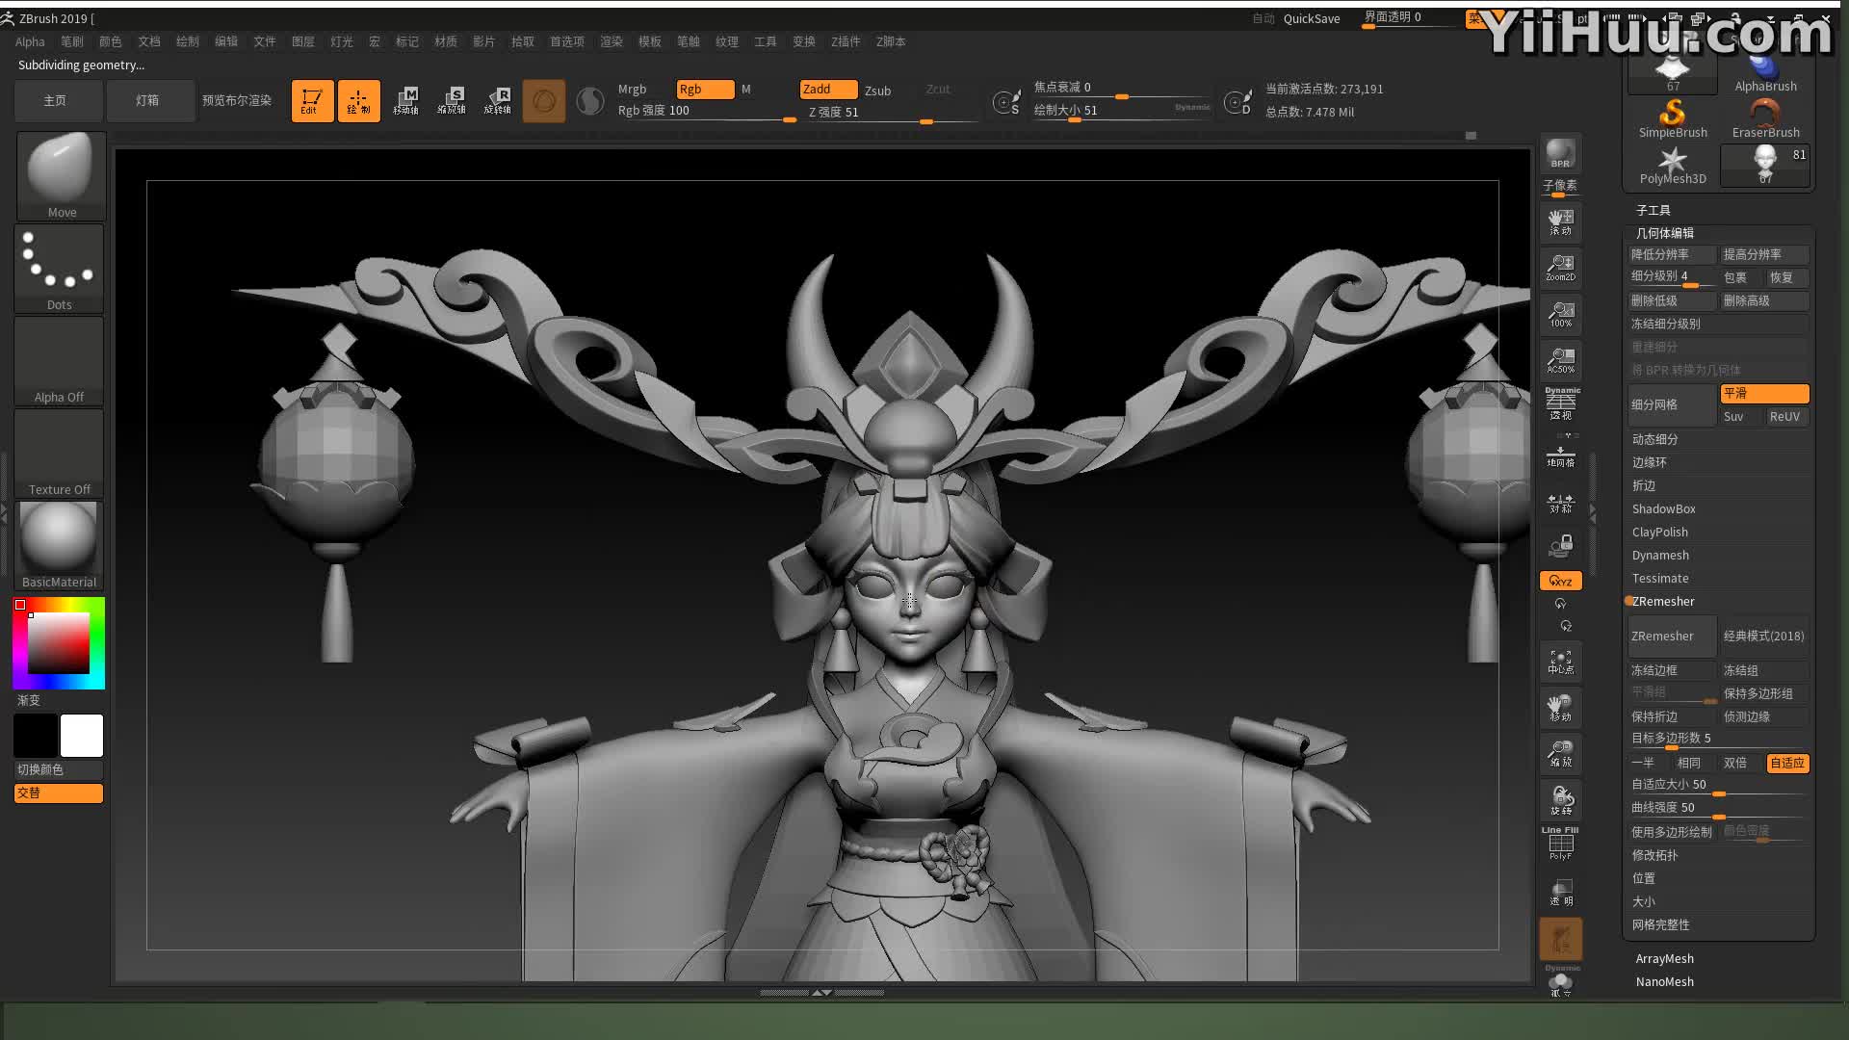Select the PolyMesh3D star tool
1849x1040 pixels.
pyautogui.click(x=1673, y=166)
